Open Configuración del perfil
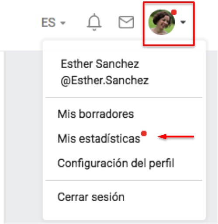This screenshot has width=218, height=224. pyautogui.click(x=116, y=164)
